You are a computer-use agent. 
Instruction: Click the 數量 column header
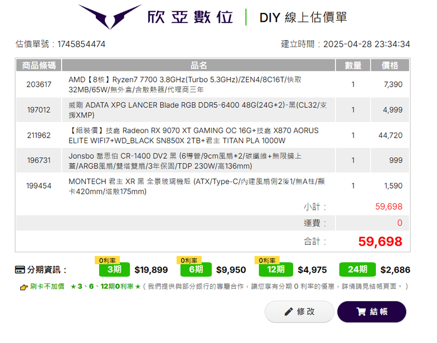pos(353,65)
